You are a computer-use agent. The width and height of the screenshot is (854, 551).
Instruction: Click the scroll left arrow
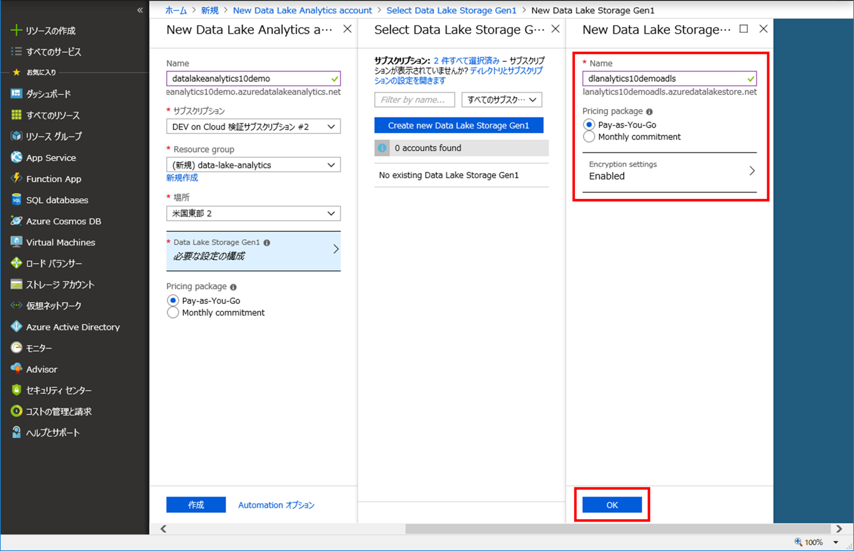click(163, 529)
